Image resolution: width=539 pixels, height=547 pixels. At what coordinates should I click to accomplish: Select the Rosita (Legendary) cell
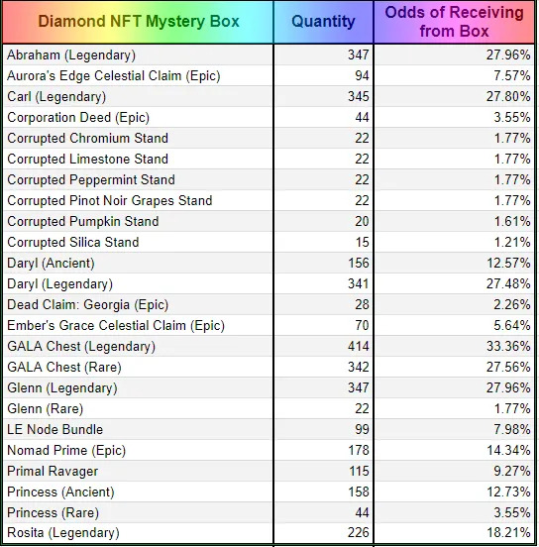[138, 533]
